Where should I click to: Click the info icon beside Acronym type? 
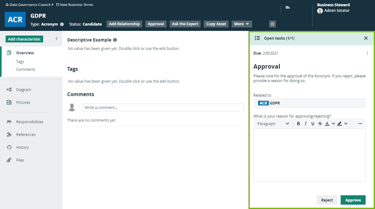[x=62, y=24]
